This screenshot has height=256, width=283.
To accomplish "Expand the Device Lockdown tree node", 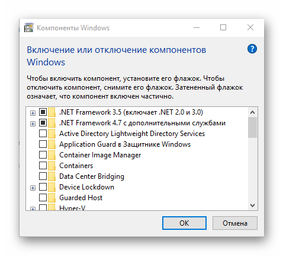I will point(33,188).
